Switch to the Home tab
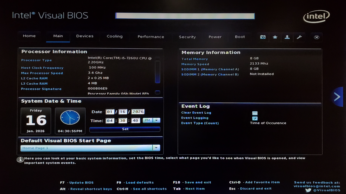The image size is (346, 194). 29,36
